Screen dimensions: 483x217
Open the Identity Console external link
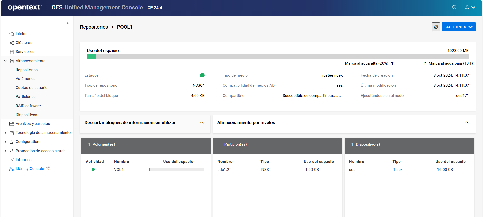tap(30, 169)
